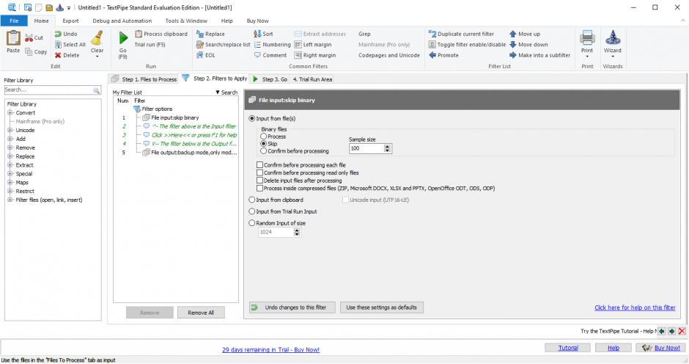
Task: Select Random Input of size option
Action: pyautogui.click(x=252, y=223)
